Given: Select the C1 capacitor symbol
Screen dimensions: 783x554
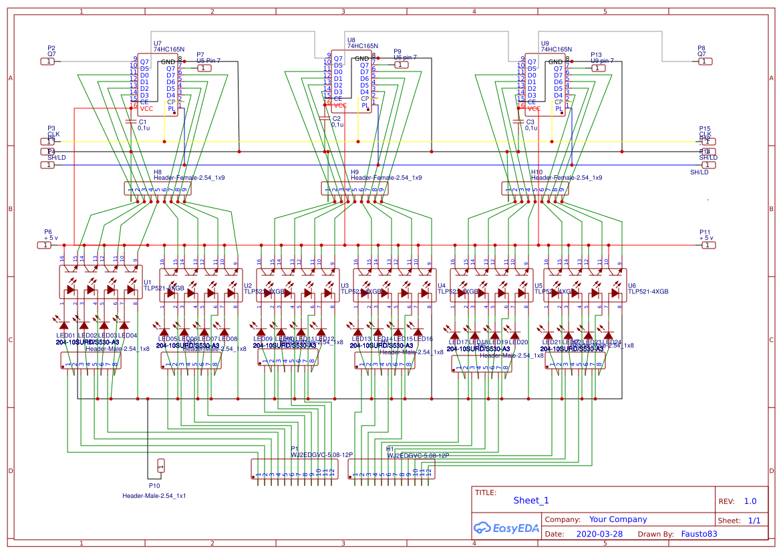Looking at the screenshot, I should tap(130, 122).
